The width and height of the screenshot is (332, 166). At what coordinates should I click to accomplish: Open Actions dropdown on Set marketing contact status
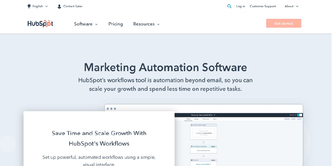click(x=214, y=146)
